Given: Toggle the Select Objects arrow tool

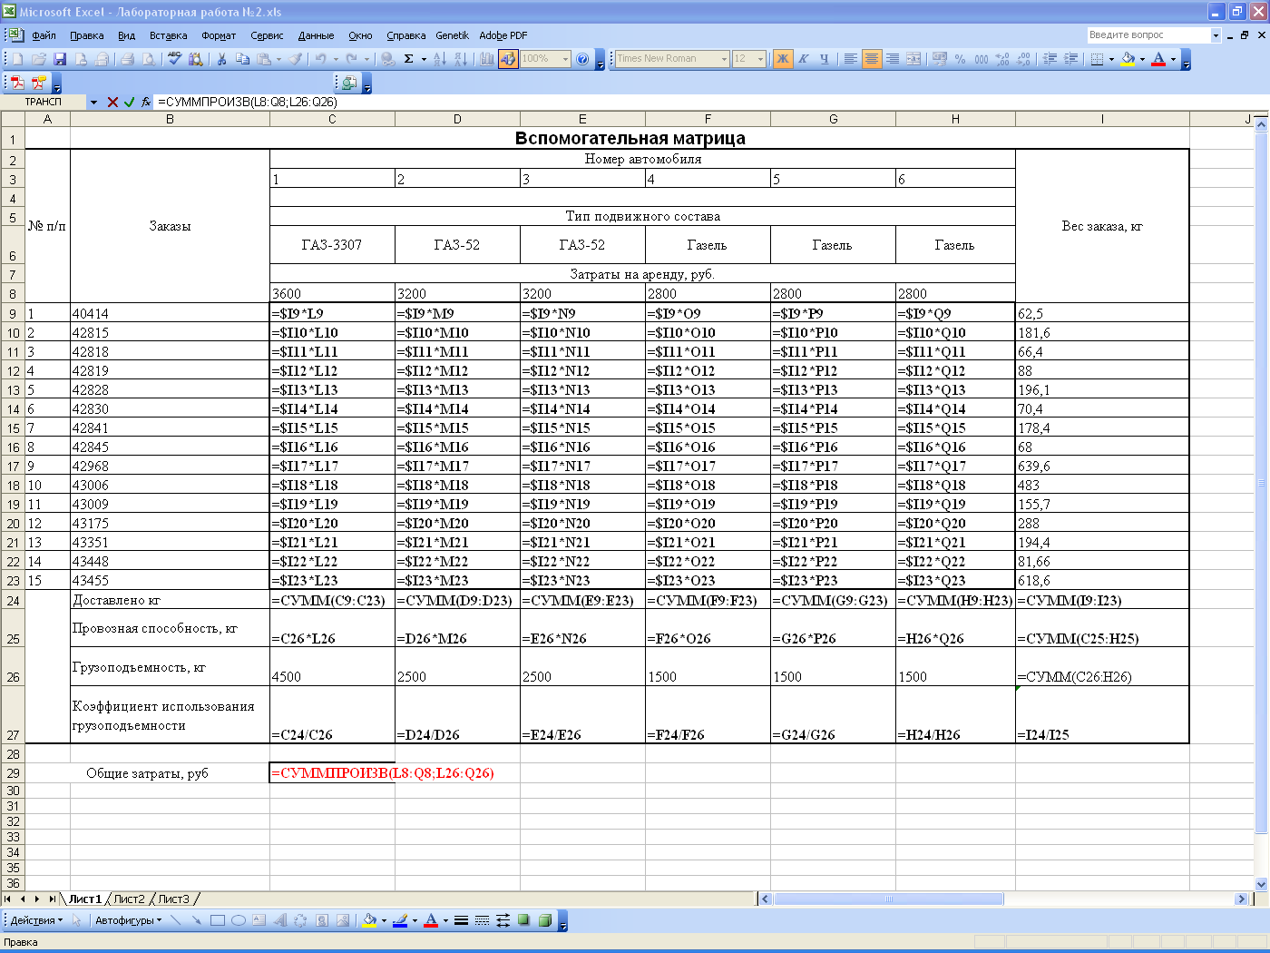Looking at the screenshot, I should tap(77, 920).
